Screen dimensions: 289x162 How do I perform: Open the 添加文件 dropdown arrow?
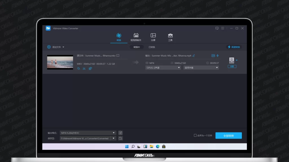[64, 47]
